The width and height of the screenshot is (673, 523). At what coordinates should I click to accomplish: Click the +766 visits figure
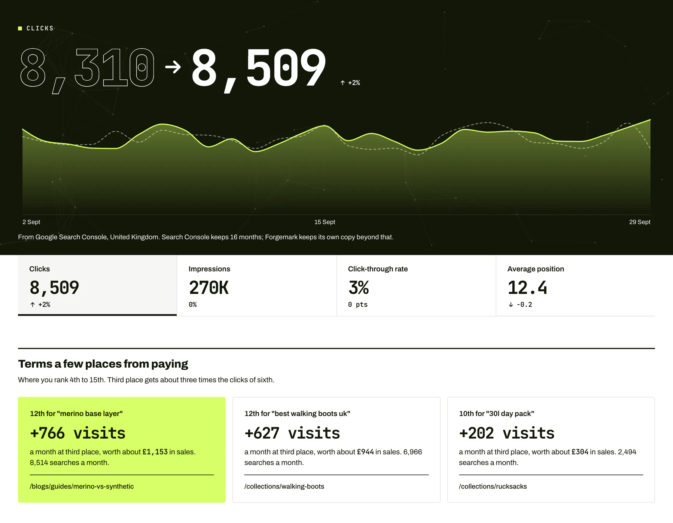78,433
